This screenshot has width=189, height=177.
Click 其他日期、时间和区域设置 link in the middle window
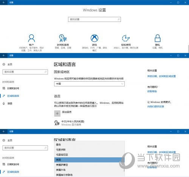tap(161, 76)
